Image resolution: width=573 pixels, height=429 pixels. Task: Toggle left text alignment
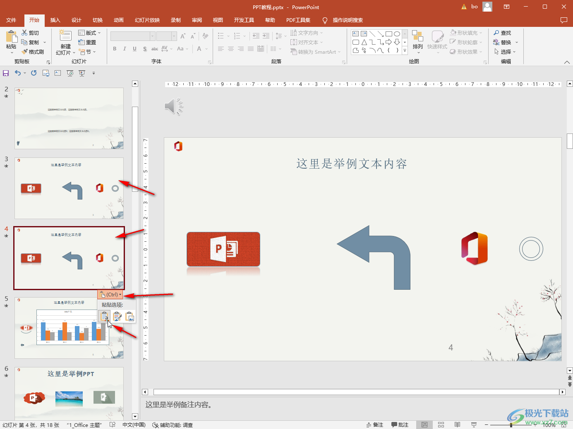click(221, 49)
